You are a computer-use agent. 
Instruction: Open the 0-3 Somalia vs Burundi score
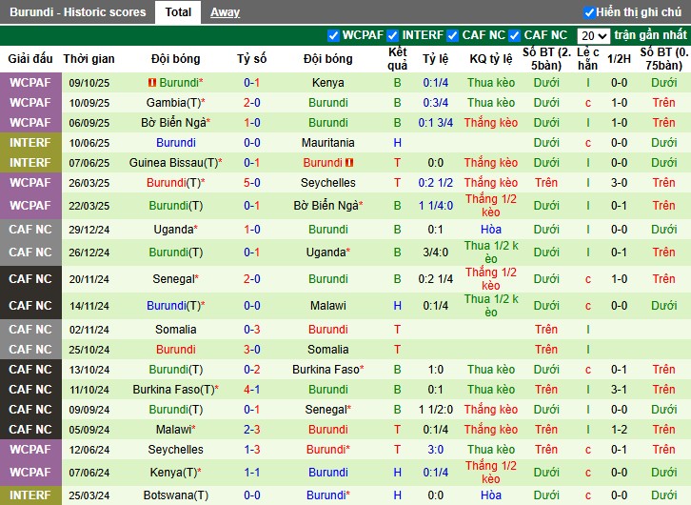pos(252,330)
